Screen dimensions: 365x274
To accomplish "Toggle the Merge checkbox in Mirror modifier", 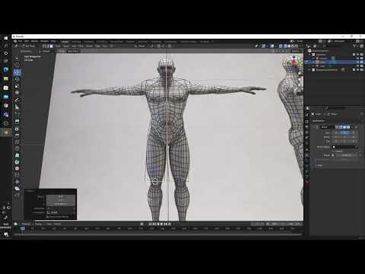I will [333, 155].
